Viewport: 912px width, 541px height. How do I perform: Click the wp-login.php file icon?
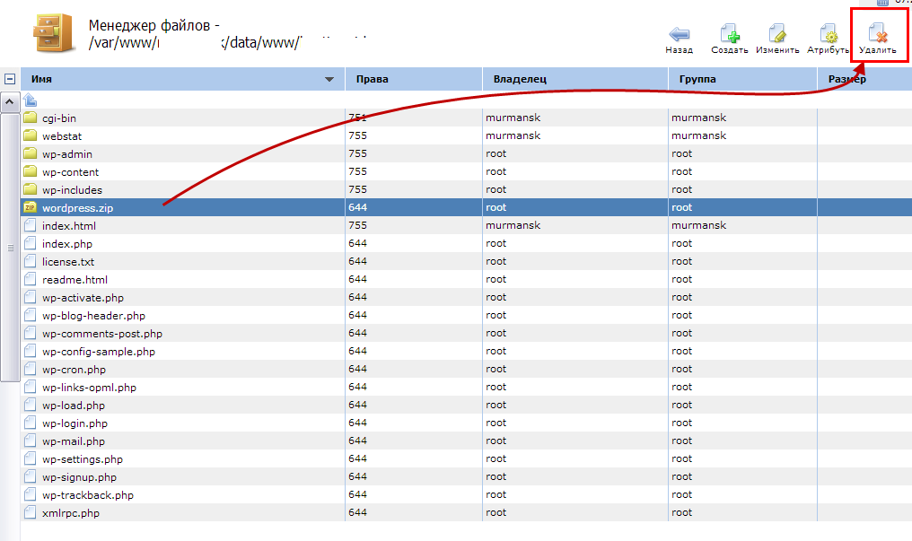point(31,423)
